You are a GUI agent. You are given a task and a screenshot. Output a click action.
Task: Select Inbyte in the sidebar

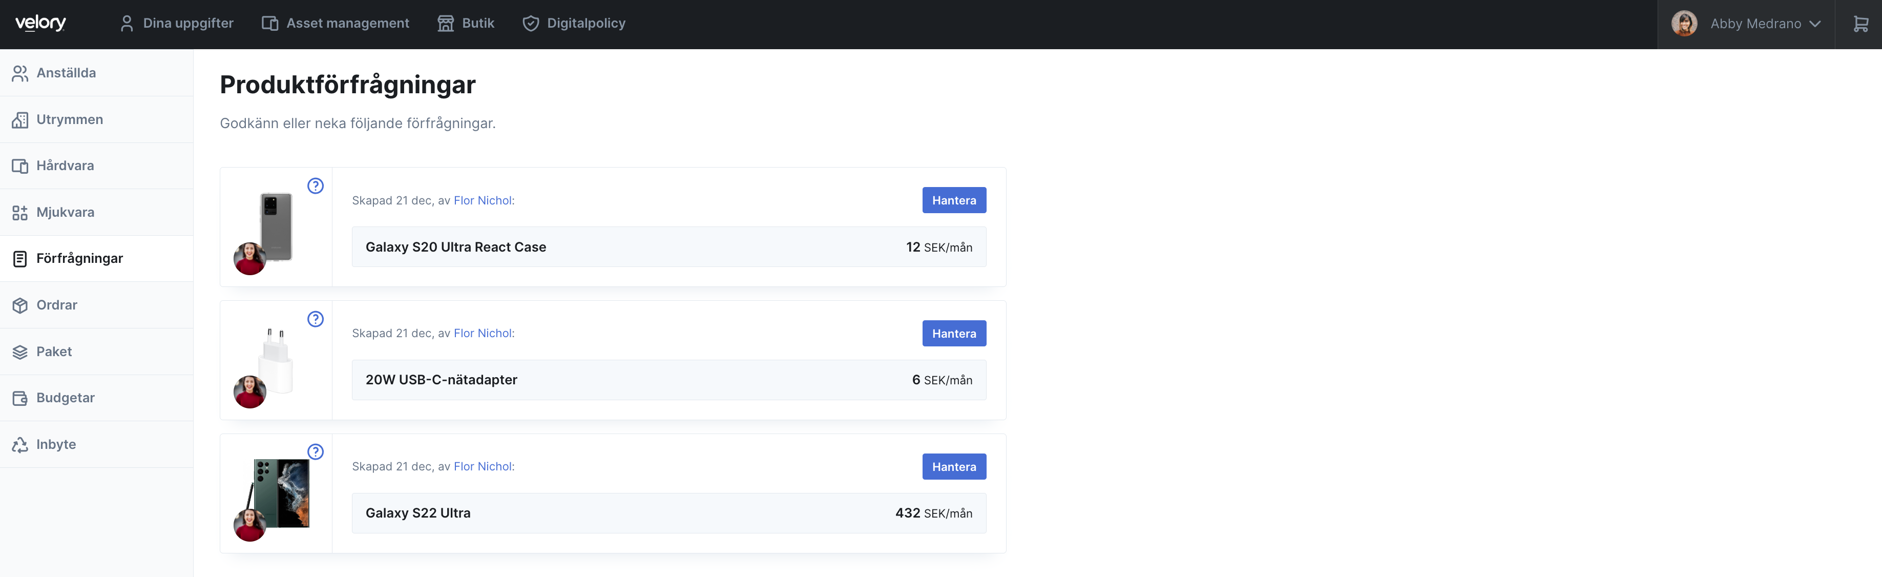(96, 445)
